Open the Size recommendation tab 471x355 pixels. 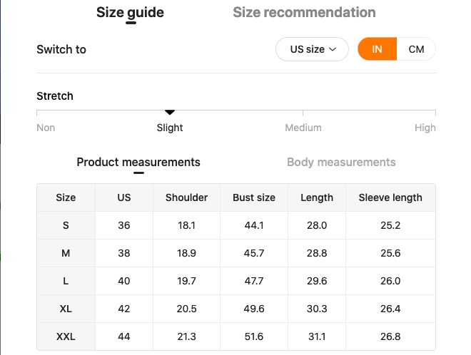coord(304,12)
